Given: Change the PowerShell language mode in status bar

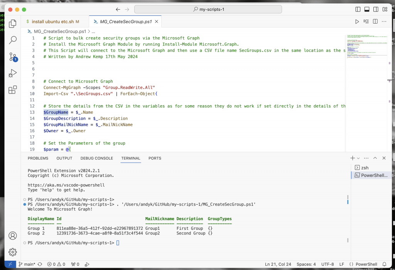Looking at the screenshot, I should (366, 264).
